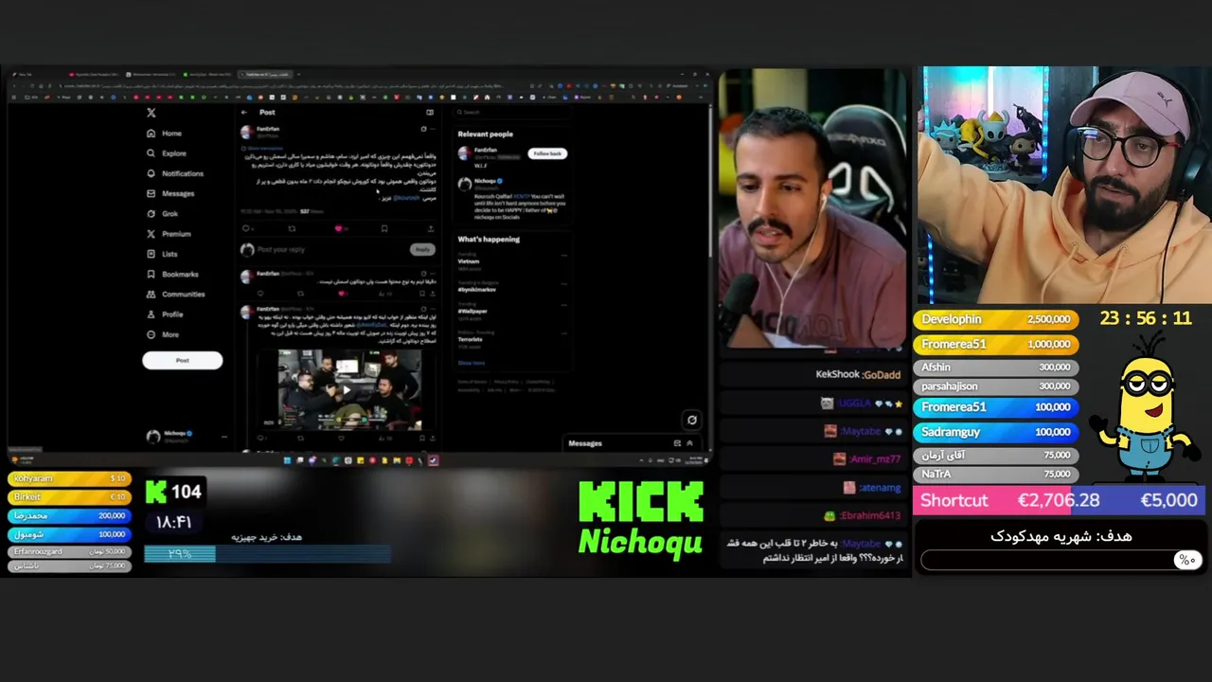Open more options for #bynikimarkov trend
The image size is (1212, 682).
click(x=564, y=283)
